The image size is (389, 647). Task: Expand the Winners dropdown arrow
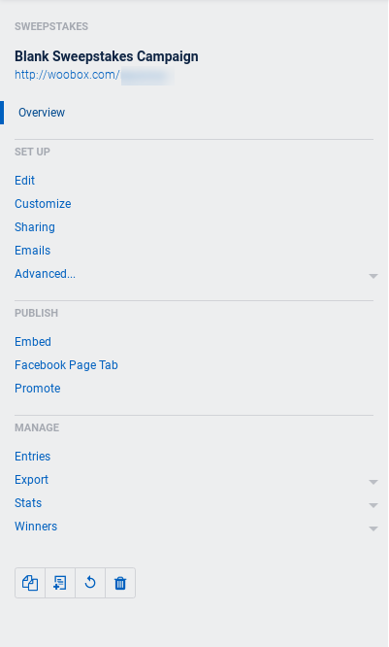point(373,528)
